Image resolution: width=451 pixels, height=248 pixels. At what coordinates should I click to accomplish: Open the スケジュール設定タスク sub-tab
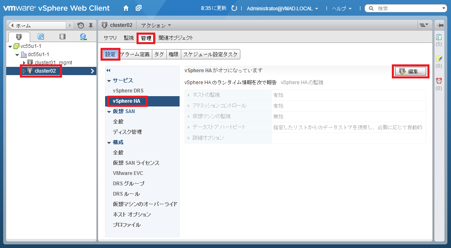pyautogui.click(x=211, y=54)
